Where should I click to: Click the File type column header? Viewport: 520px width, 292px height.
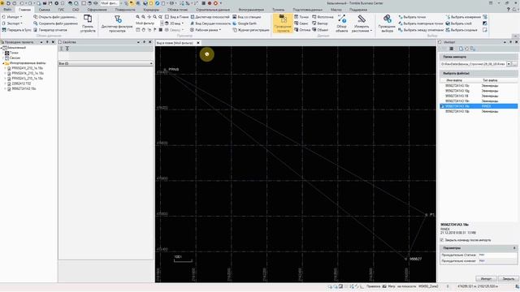coord(489,80)
